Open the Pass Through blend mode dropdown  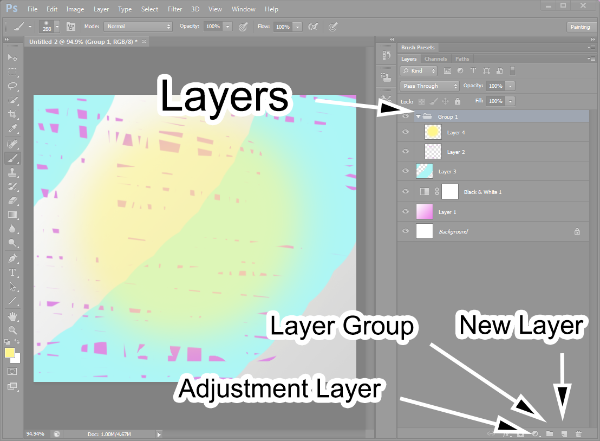click(430, 86)
